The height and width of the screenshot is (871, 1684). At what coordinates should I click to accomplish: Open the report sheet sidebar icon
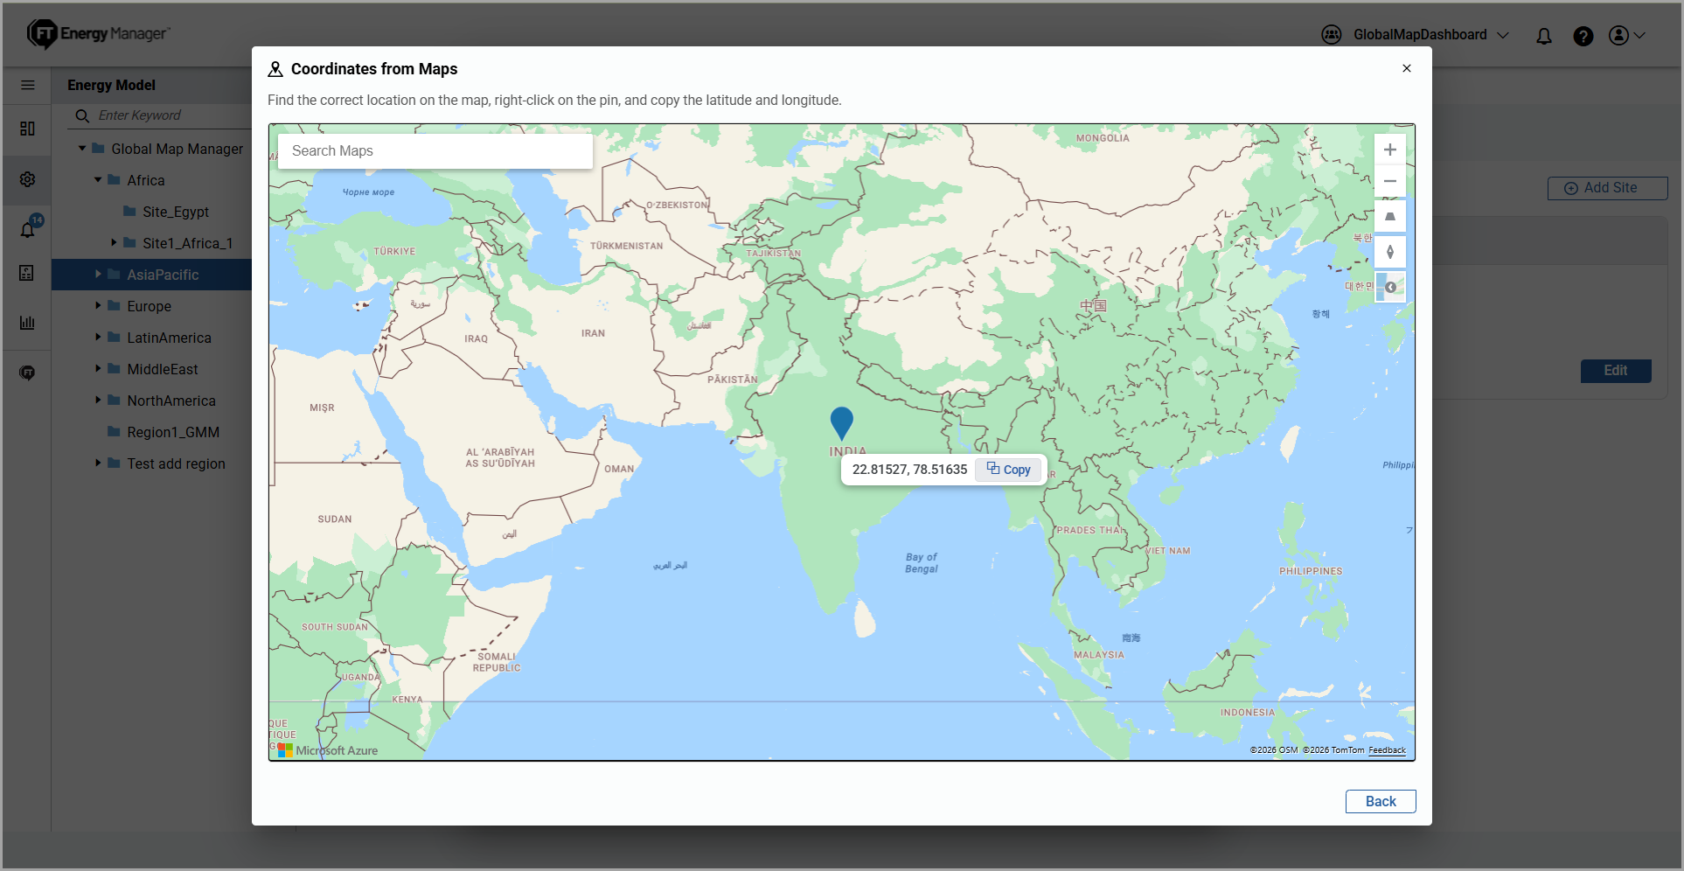27,273
